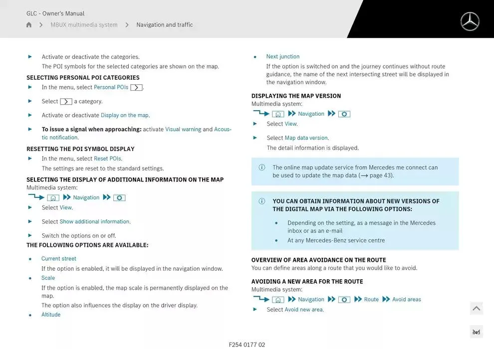494x349 pixels.
Task: Click the Next junction link
Action: tap(283, 57)
